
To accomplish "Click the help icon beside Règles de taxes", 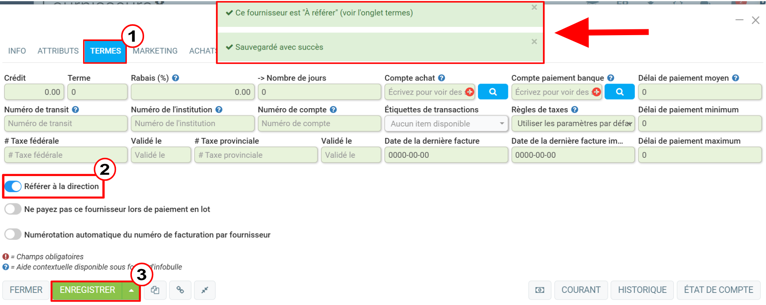I will 575,110.
